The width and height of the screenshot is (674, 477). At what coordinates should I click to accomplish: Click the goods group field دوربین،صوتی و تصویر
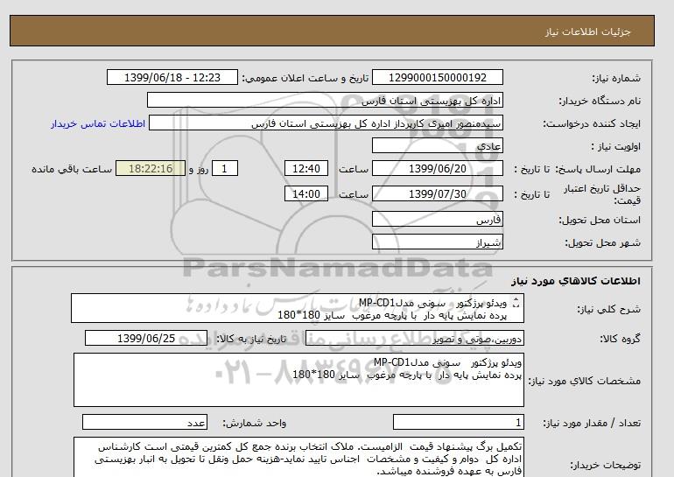414,339
